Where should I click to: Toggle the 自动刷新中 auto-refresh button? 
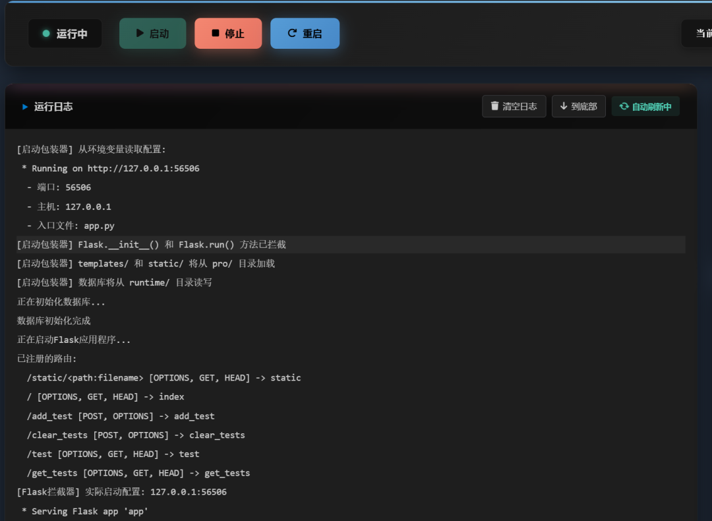[x=645, y=106]
